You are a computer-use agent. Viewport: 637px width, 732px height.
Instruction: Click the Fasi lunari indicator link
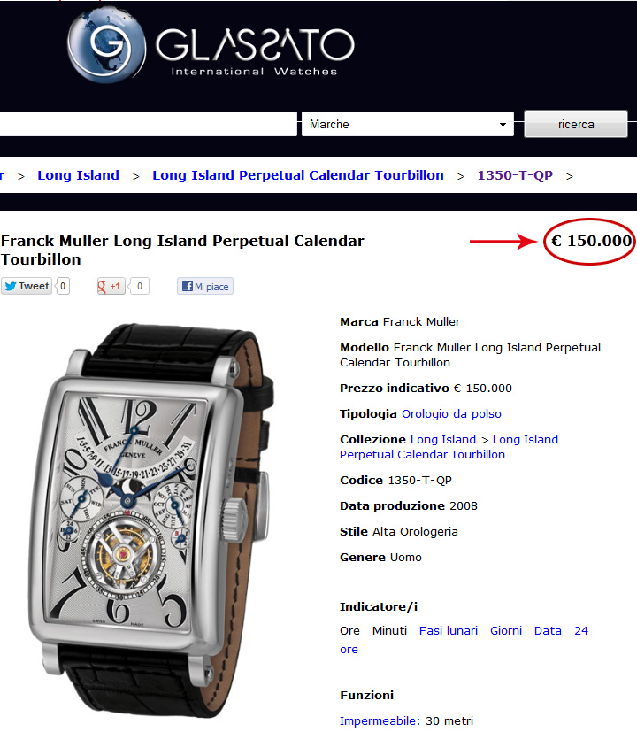[x=448, y=631]
